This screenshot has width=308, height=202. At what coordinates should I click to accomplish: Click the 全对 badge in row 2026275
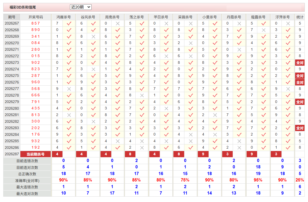300,76
